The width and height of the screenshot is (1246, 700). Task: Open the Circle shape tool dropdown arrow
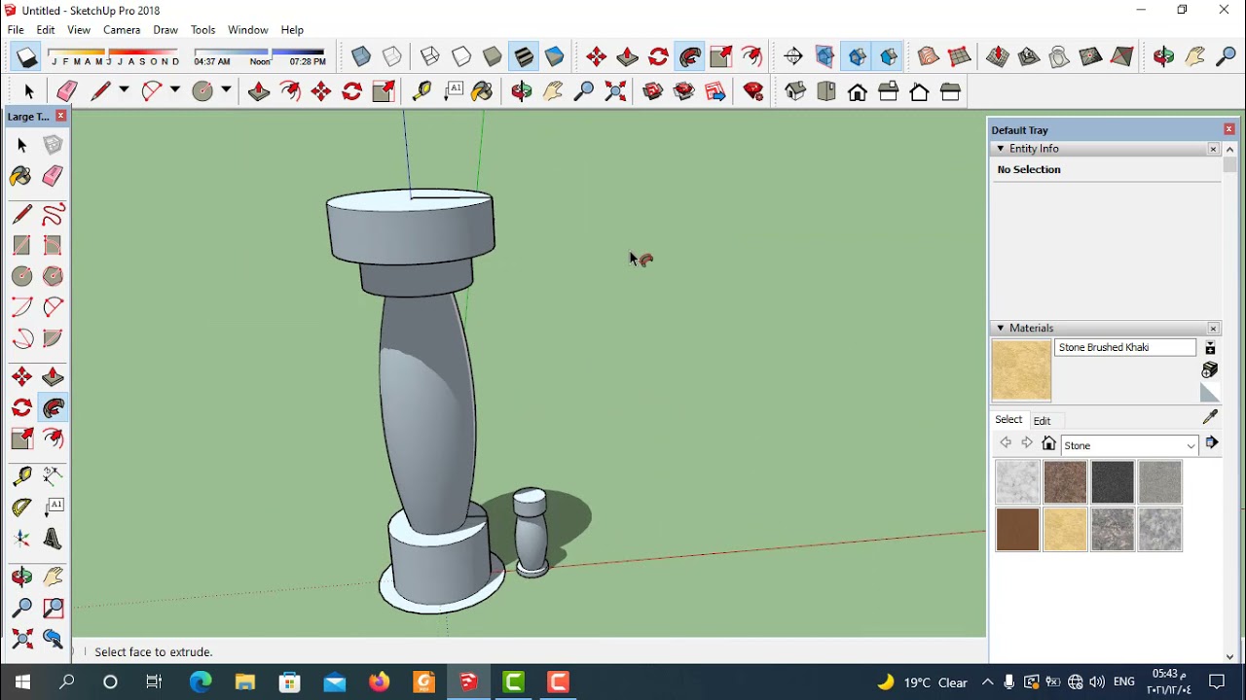coord(226,90)
